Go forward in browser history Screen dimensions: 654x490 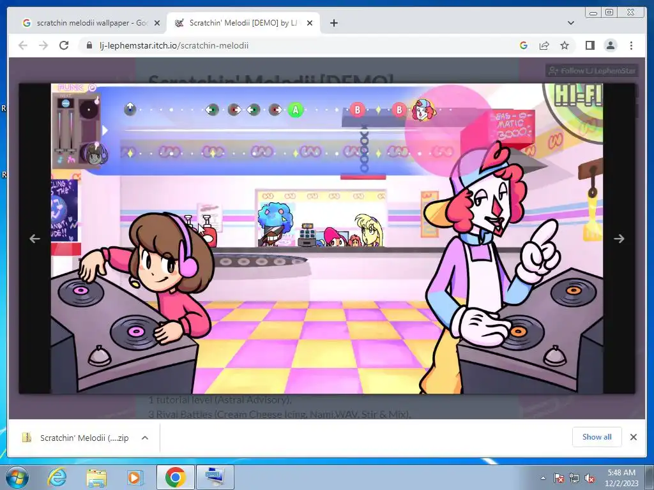click(x=43, y=45)
